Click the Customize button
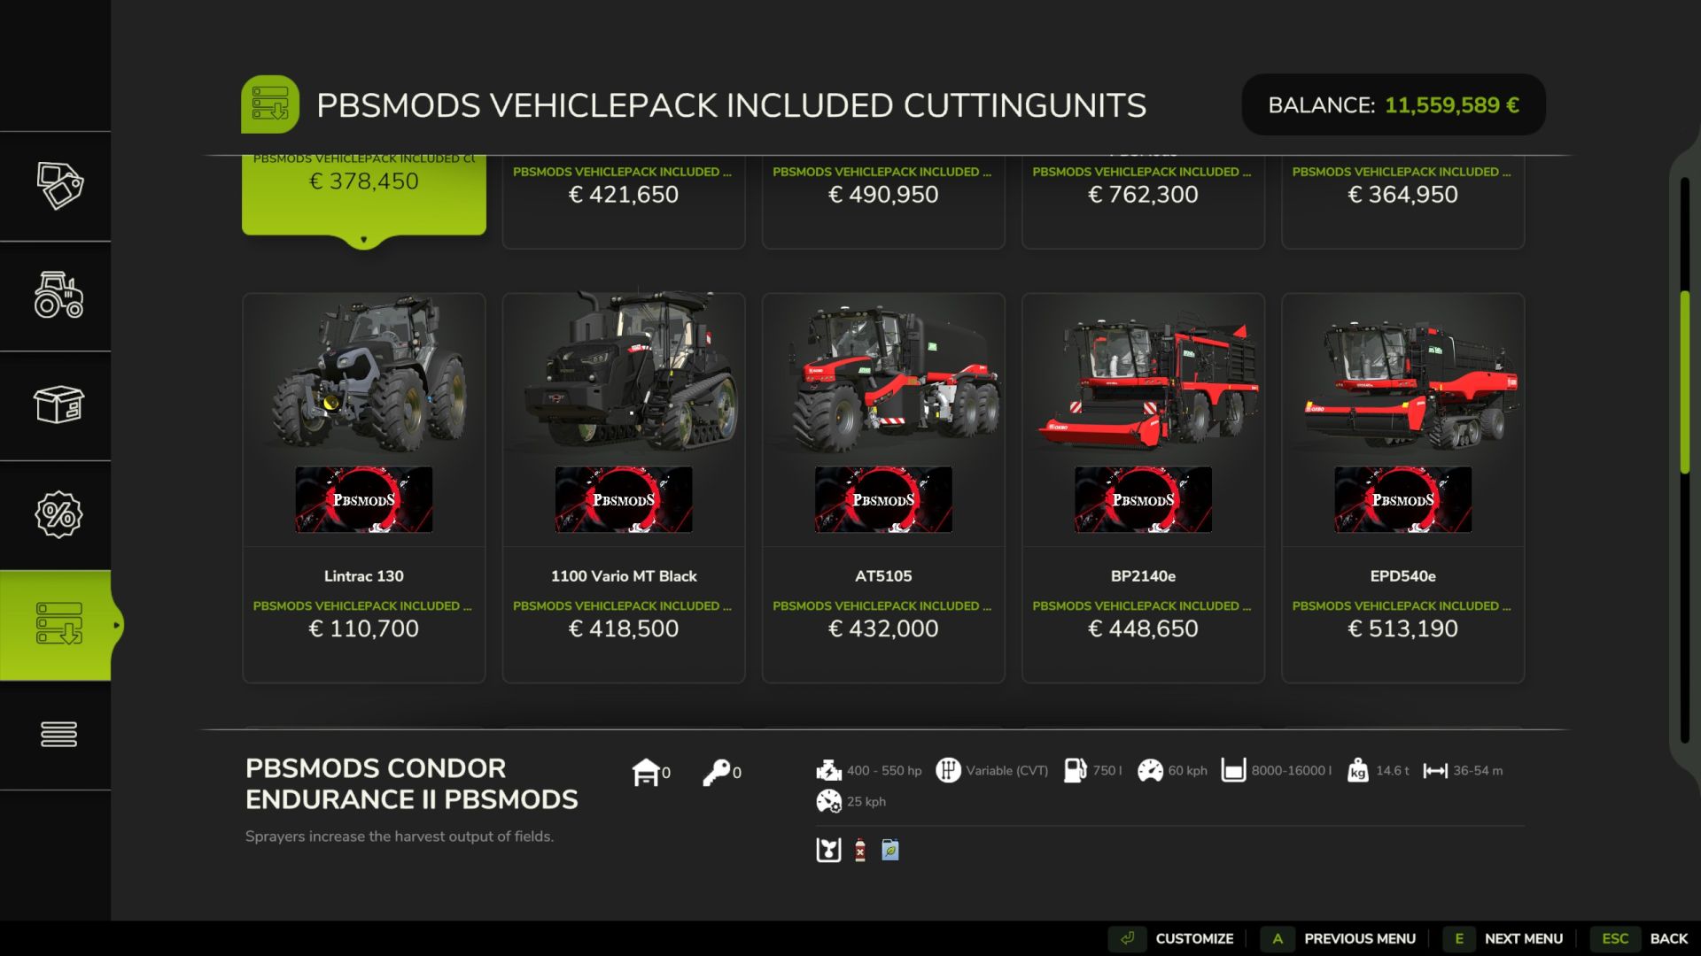This screenshot has width=1701, height=956. (1172, 938)
